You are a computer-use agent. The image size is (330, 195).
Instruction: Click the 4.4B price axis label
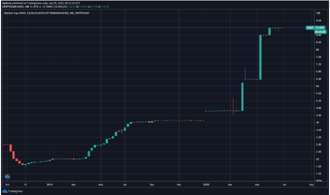[x=318, y=115]
